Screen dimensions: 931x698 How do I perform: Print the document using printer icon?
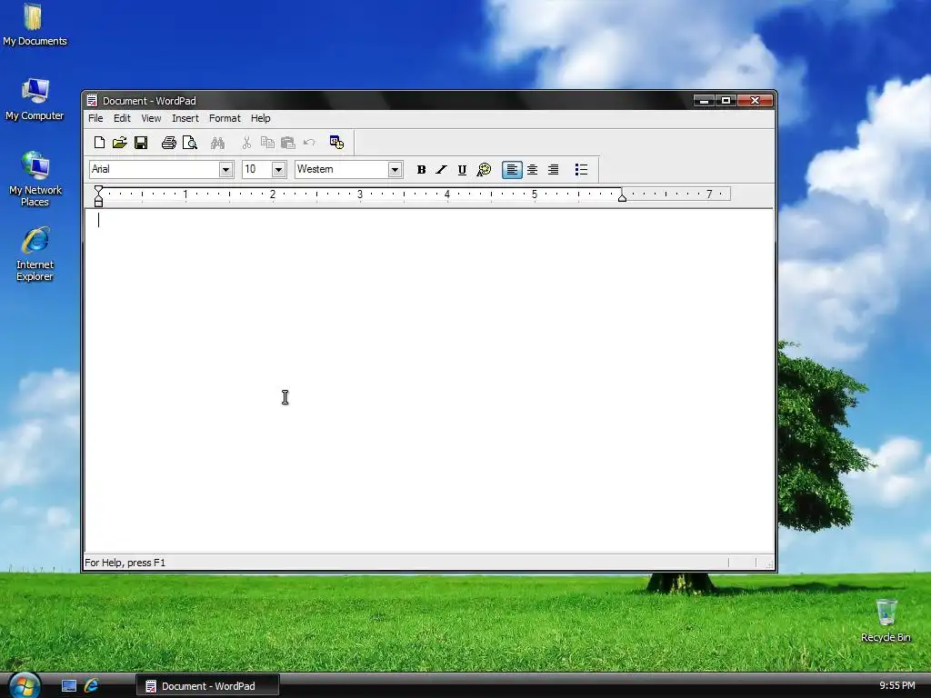coord(169,143)
